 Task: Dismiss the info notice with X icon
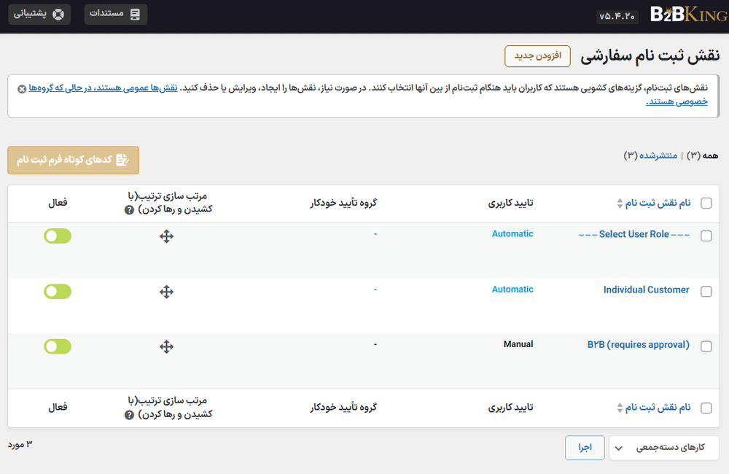coord(22,88)
